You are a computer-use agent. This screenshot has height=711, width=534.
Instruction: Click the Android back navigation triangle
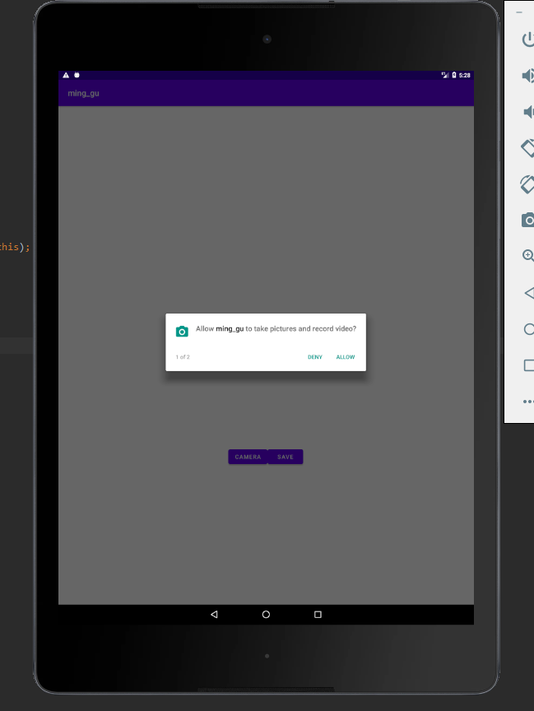(x=214, y=615)
